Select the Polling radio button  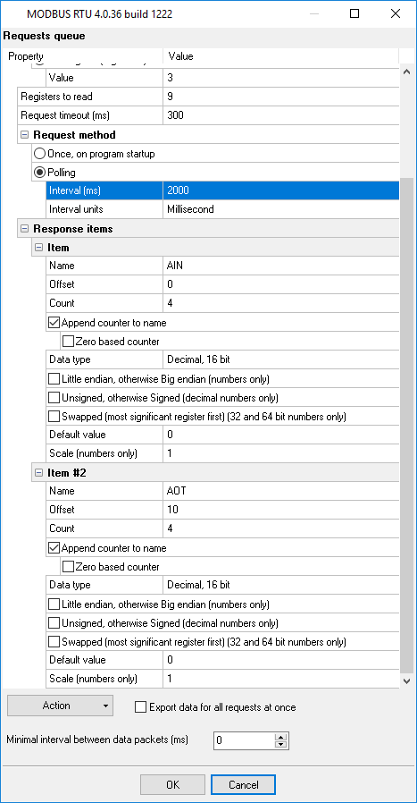pos(40,173)
